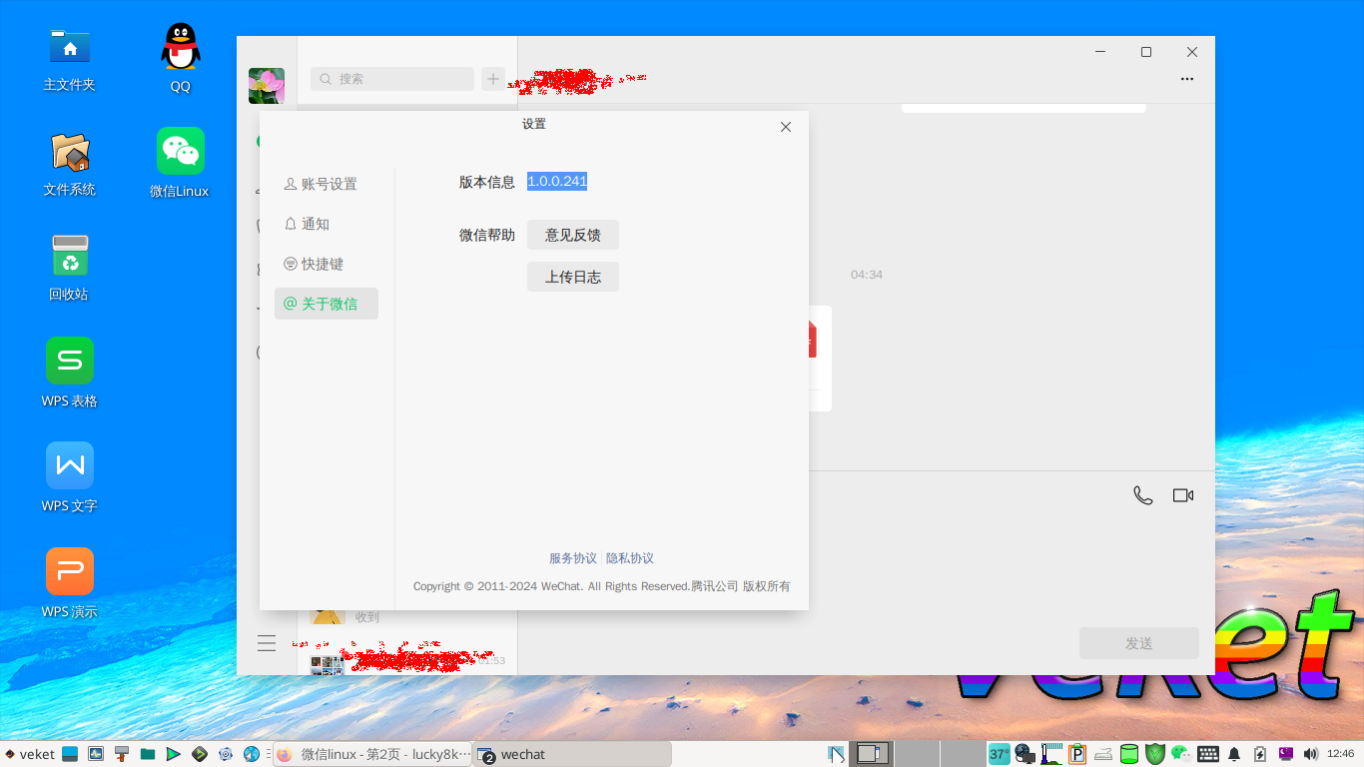Viewport: 1364px width, 767px height.
Task: Select the first workspace in the pager
Action: click(x=872, y=754)
